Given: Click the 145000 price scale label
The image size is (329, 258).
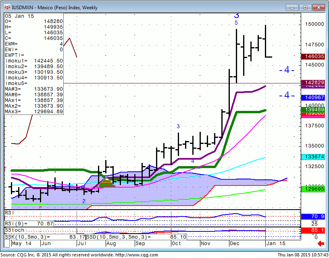Looking at the screenshot, I should coord(314,65).
